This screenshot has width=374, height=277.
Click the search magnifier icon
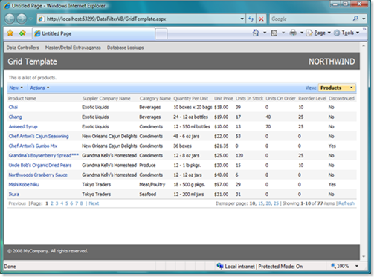tap(355, 19)
